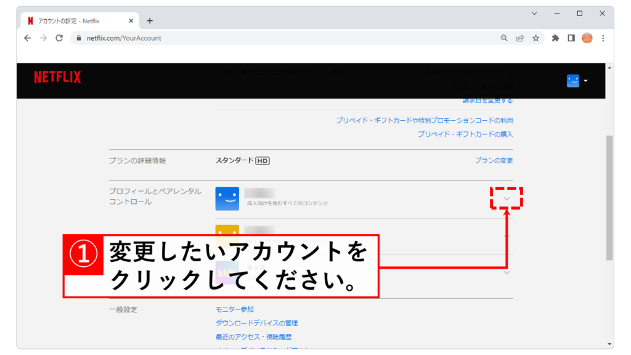Click the blue smiley profile avatar
This screenshot has width=631, height=355.
227,198
